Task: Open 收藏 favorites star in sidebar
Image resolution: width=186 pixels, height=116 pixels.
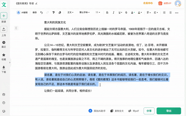Action: pyautogui.click(x=4, y=57)
